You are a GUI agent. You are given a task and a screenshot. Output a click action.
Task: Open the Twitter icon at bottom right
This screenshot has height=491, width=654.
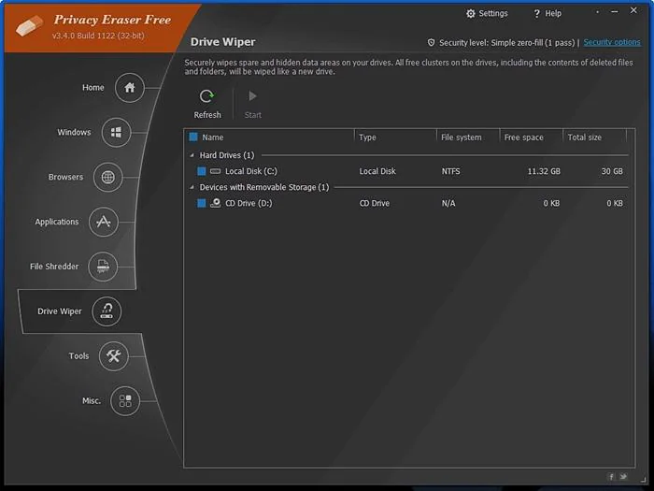623,476
